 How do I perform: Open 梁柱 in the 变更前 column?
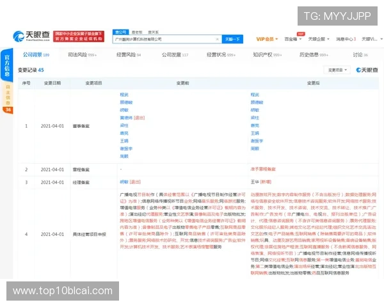click(x=124, y=125)
